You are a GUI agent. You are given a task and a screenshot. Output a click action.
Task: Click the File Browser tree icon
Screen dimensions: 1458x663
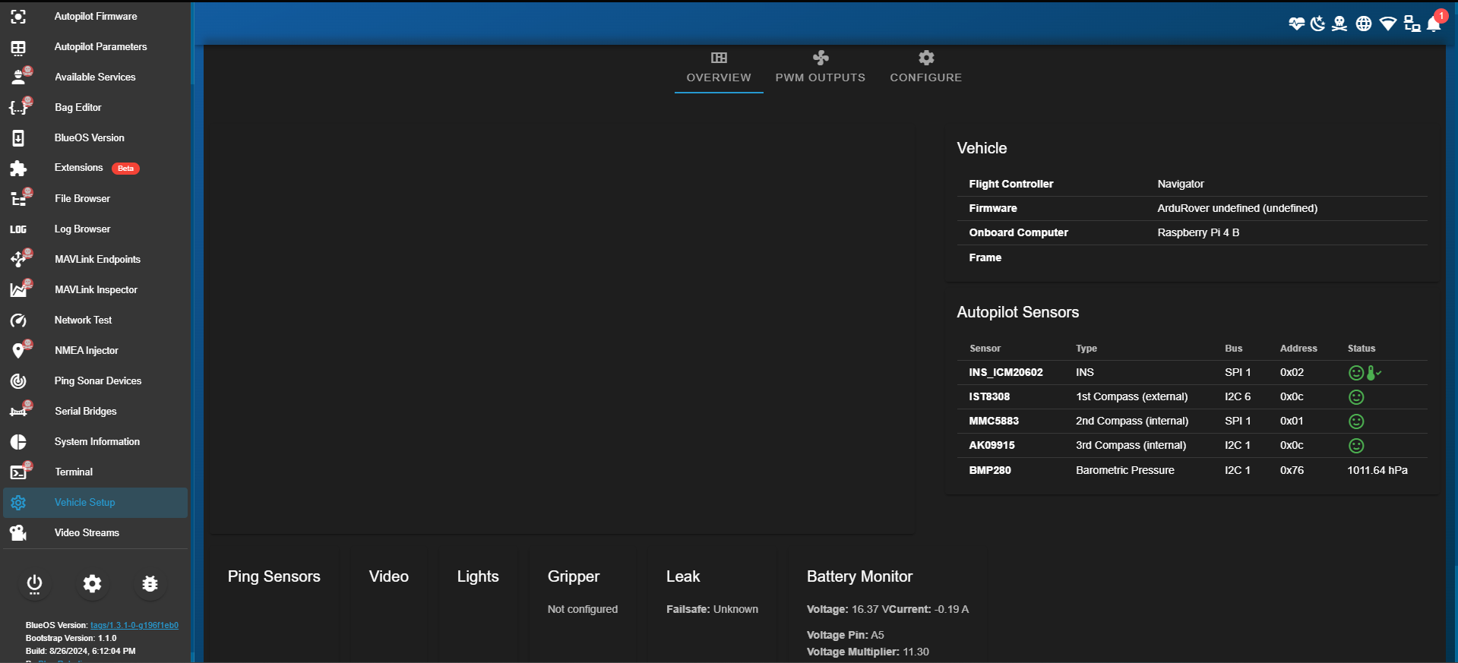tap(20, 197)
